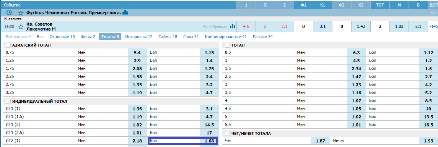Pick ИТ1 (2) over at 14.5

tap(209, 125)
